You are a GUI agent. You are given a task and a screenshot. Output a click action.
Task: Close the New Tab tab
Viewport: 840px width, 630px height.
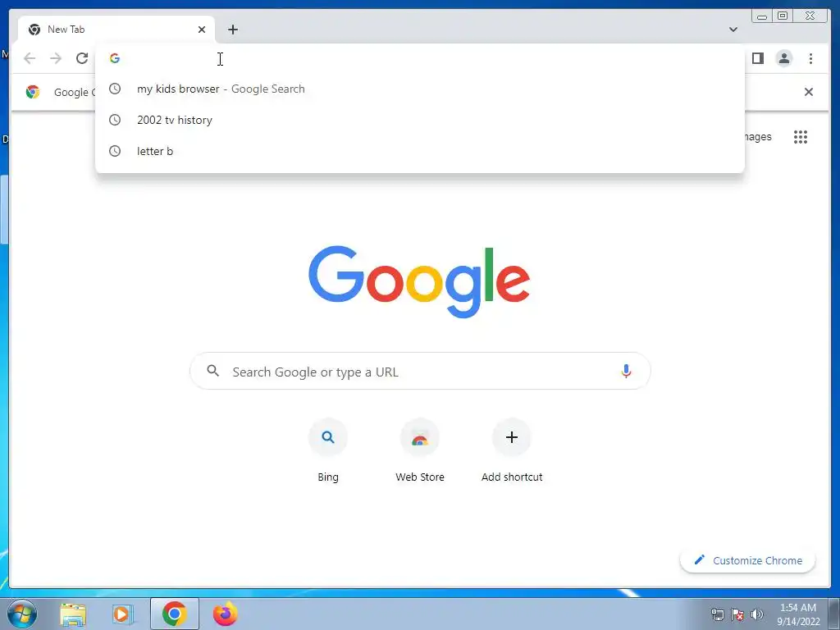pos(202,30)
